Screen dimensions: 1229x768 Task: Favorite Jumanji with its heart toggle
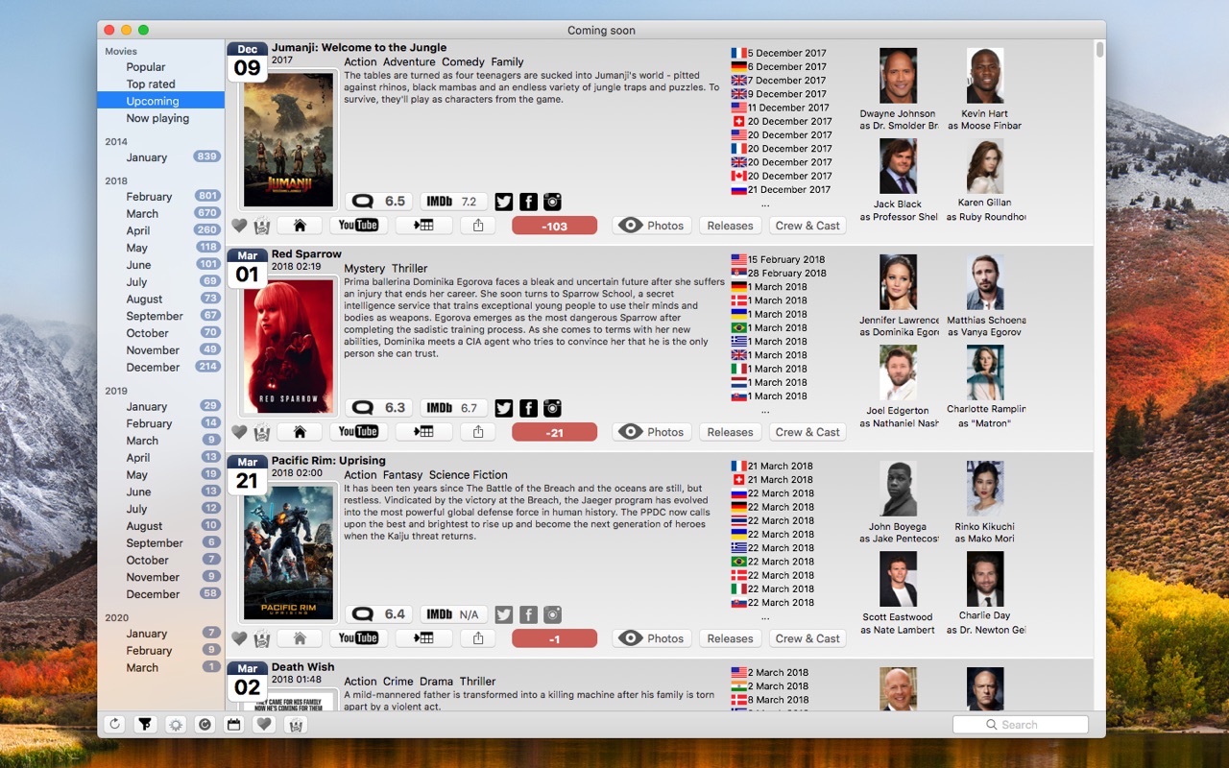pyautogui.click(x=239, y=226)
